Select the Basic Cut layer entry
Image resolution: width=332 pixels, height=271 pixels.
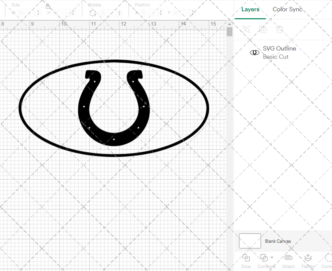click(276, 57)
